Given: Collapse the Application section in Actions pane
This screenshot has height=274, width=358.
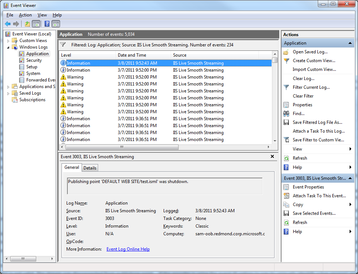Looking at the screenshot, I should 350,43.
